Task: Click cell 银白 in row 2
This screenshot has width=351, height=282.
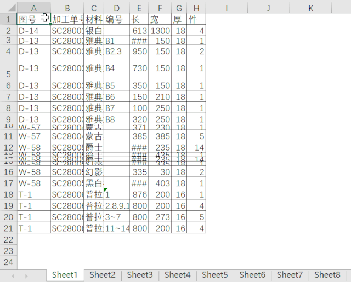Action: click(x=94, y=31)
